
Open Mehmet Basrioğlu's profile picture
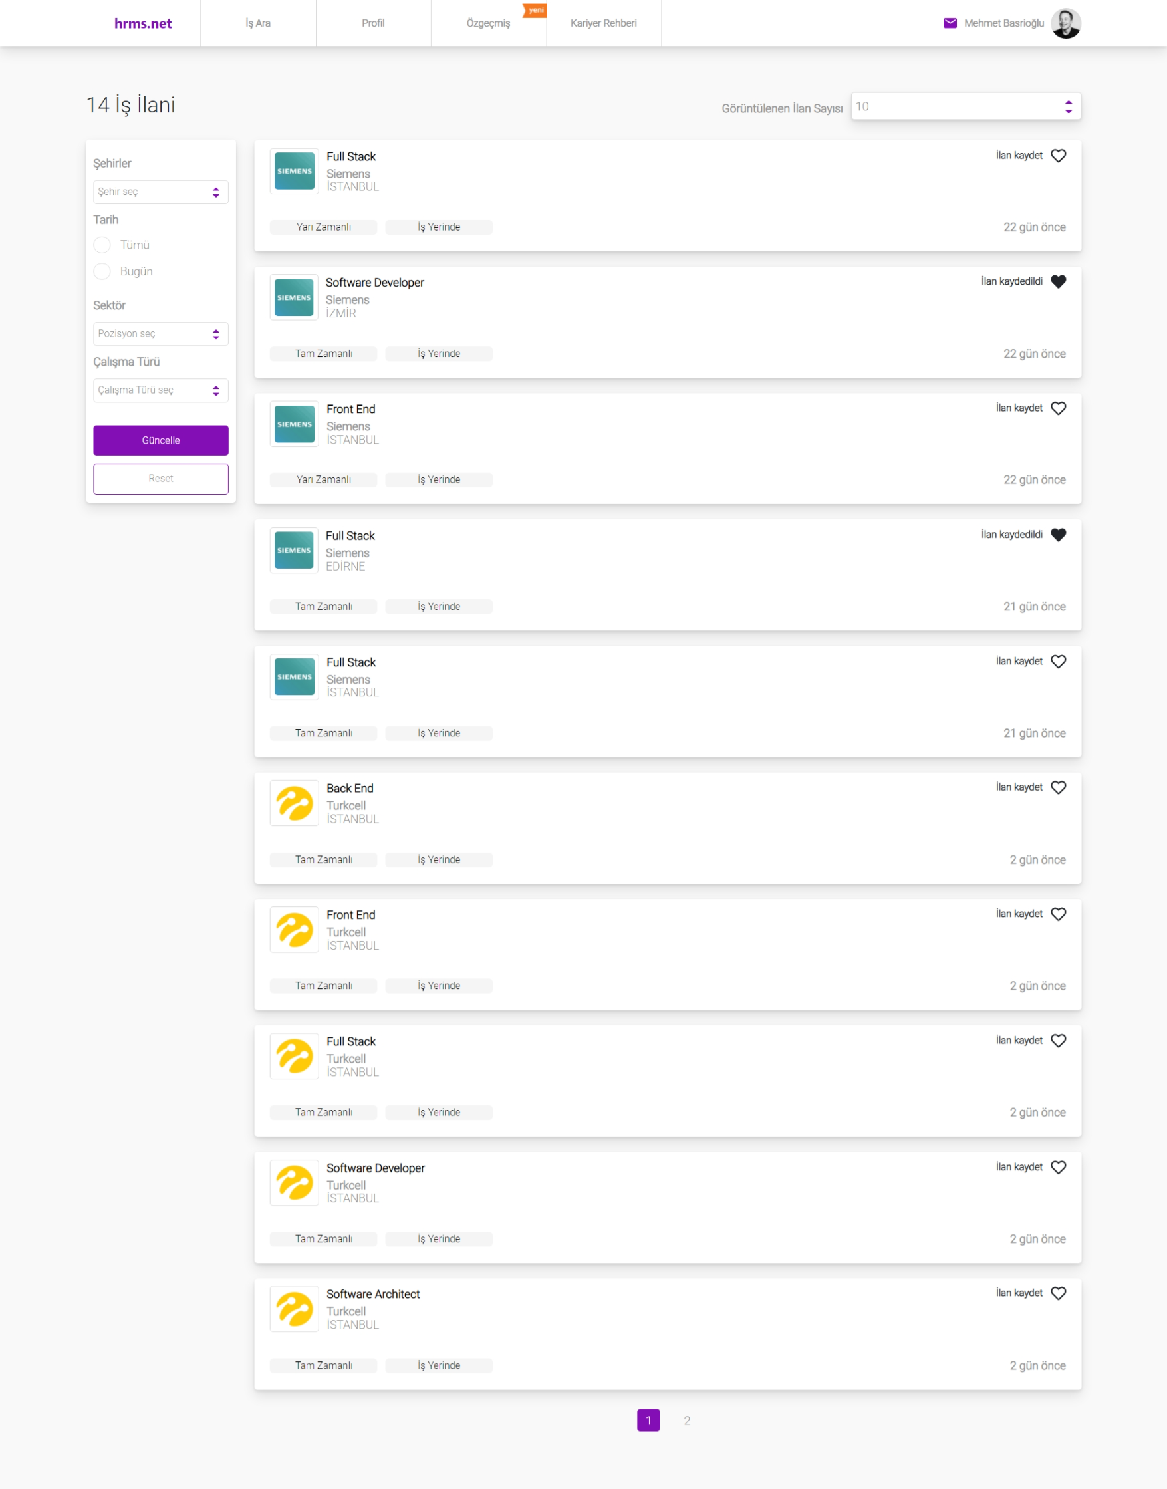tap(1068, 23)
